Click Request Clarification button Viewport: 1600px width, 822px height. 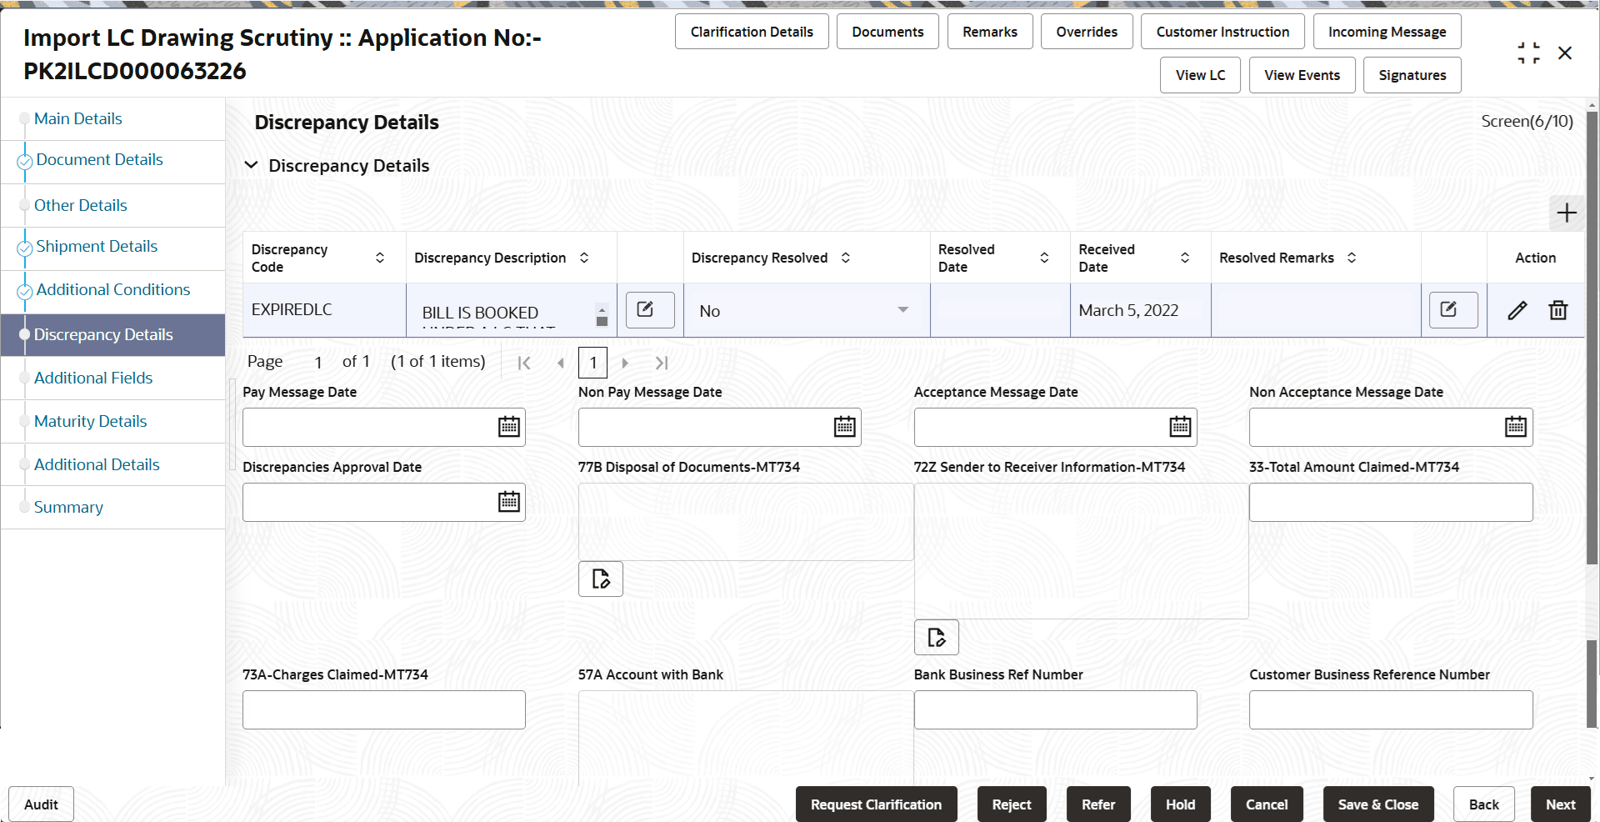876,804
